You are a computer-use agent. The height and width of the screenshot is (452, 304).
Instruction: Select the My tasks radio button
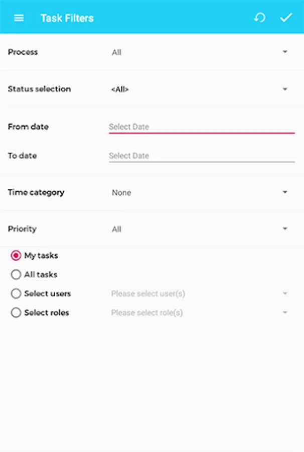pyautogui.click(x=16, y=256)
